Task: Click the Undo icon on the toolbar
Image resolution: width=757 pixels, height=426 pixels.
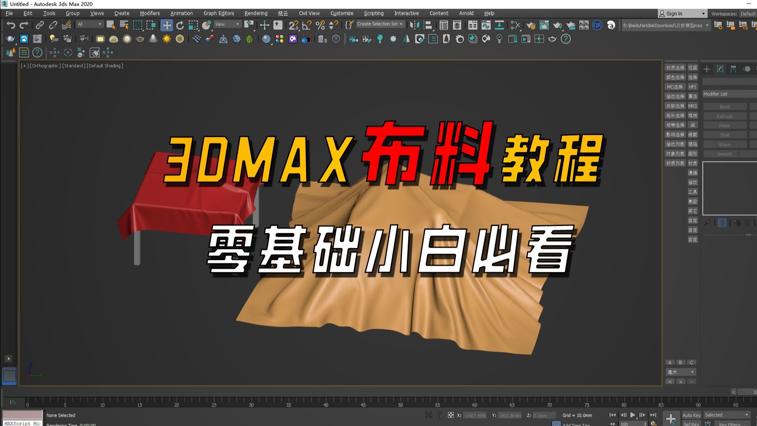Action: [x=10, y=25]
